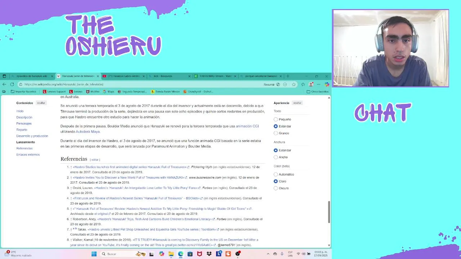Open a new browser tab with plus icon

287,76
